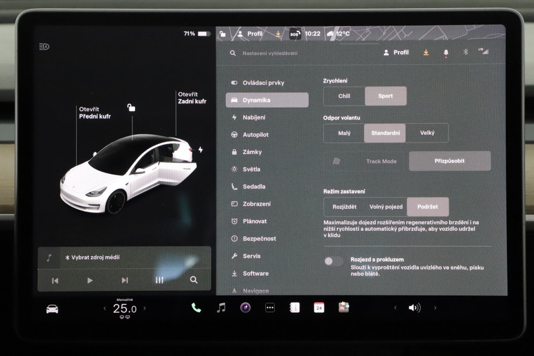Open the Nabíjení settings menu
This screenshot has width=534, height=356.
(267, 117)
